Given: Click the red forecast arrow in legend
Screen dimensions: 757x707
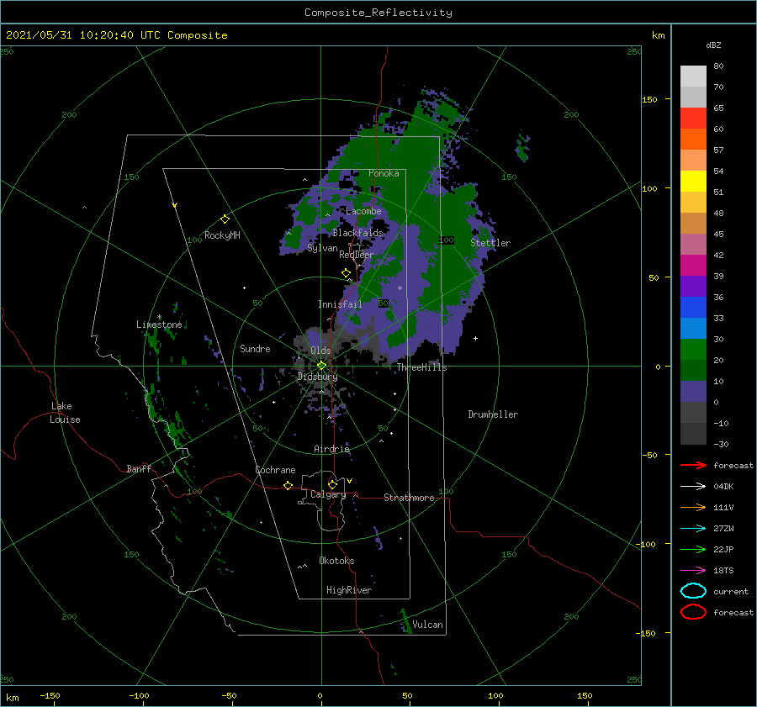Looking at the screenshot, I should [693, 465].
